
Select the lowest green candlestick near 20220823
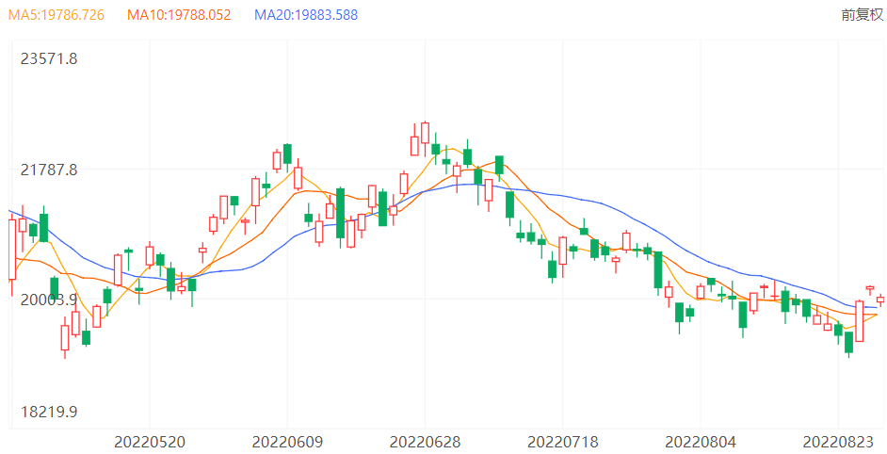point(848,343)
